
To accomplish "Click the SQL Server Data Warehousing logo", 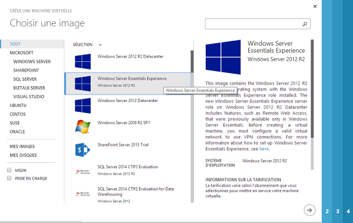I will (83, 194).
